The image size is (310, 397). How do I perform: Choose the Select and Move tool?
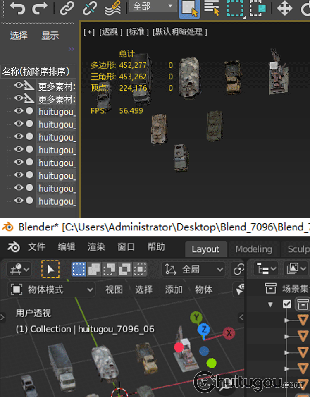coord(284,8)
